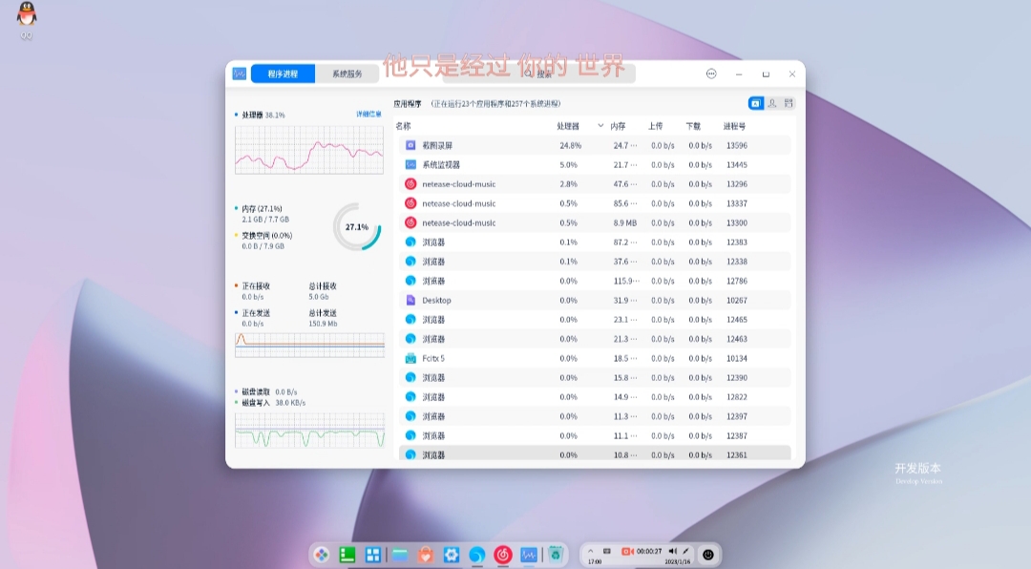Open NetEase Cloud Music from the dock
The width and height of the screenshot is (1031, 569).
[503, 555]
